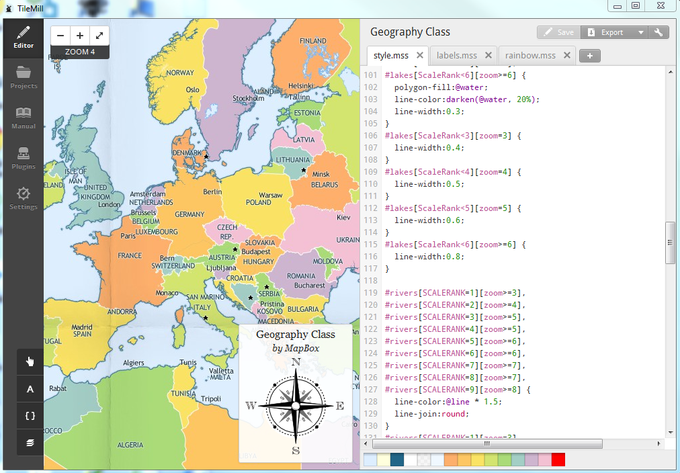
Task: Click the horizontal scrollbar of code editor
Action: (486, 443)
